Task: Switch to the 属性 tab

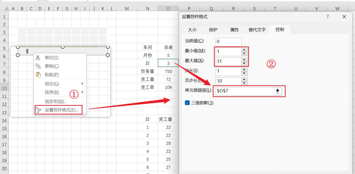Action: 234,30
